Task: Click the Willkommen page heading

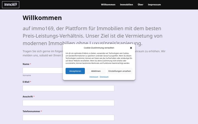Action: 42,18
